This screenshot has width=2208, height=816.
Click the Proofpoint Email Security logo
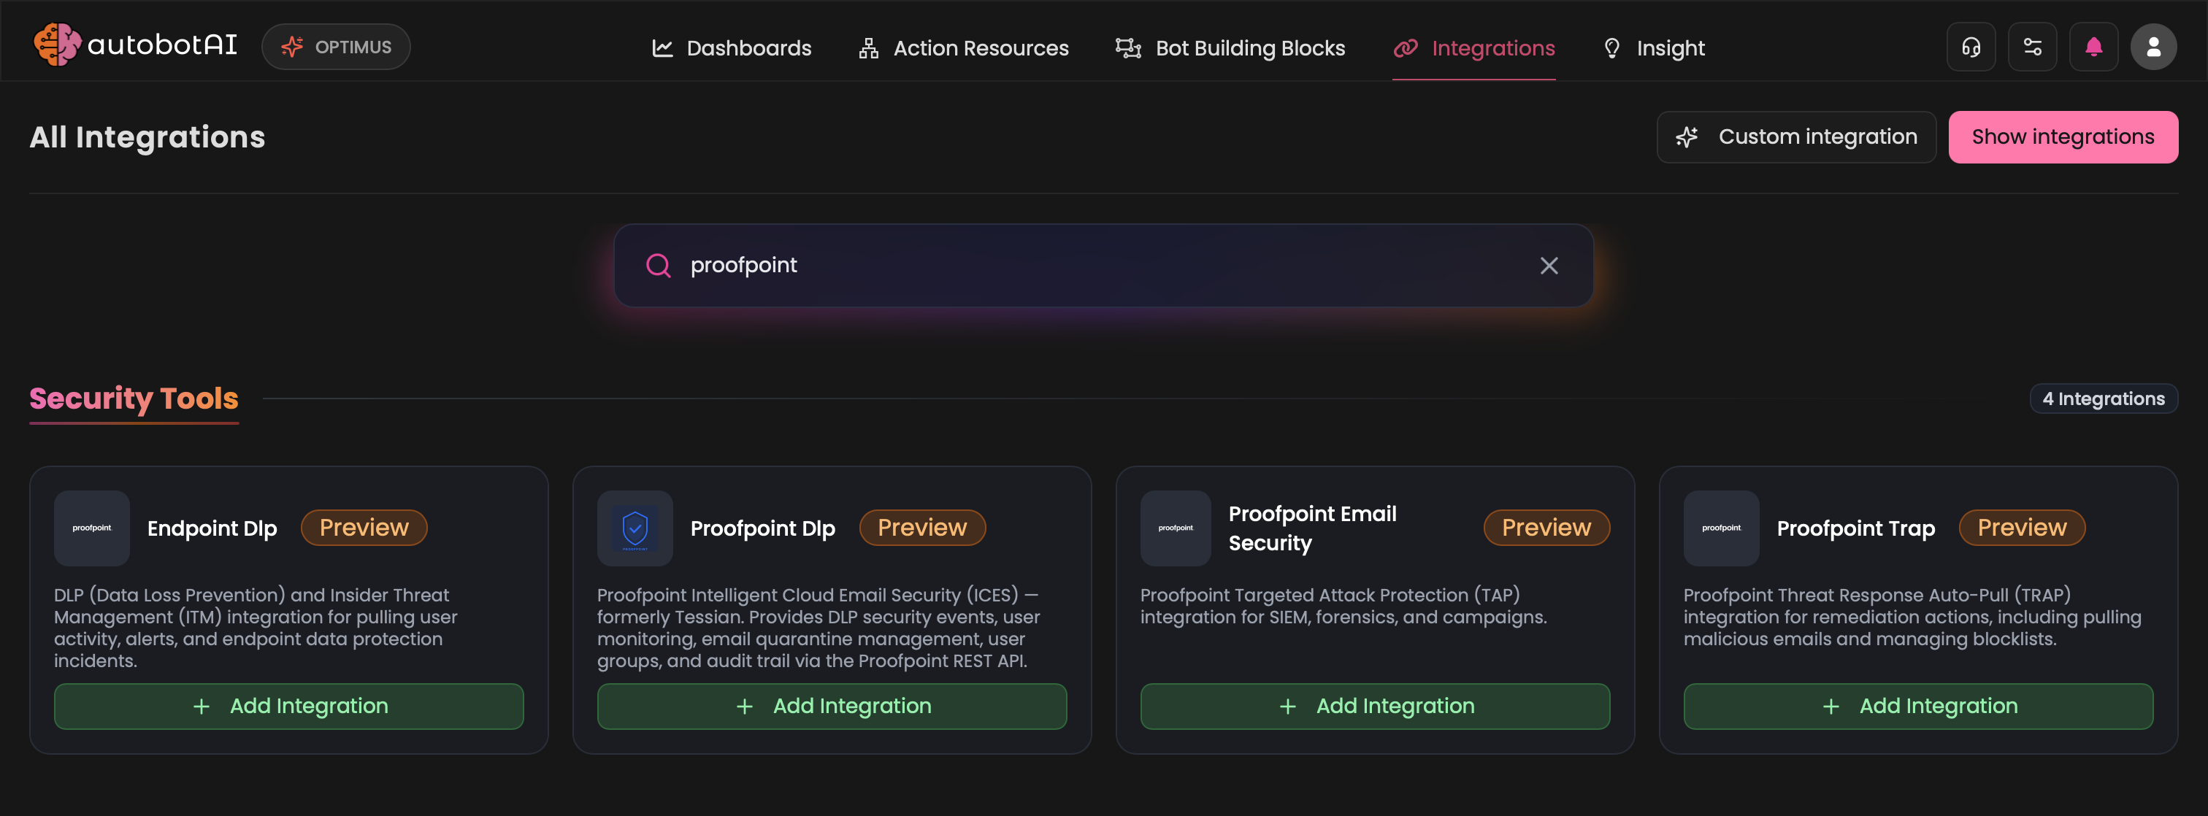[x=1175, y=528]
